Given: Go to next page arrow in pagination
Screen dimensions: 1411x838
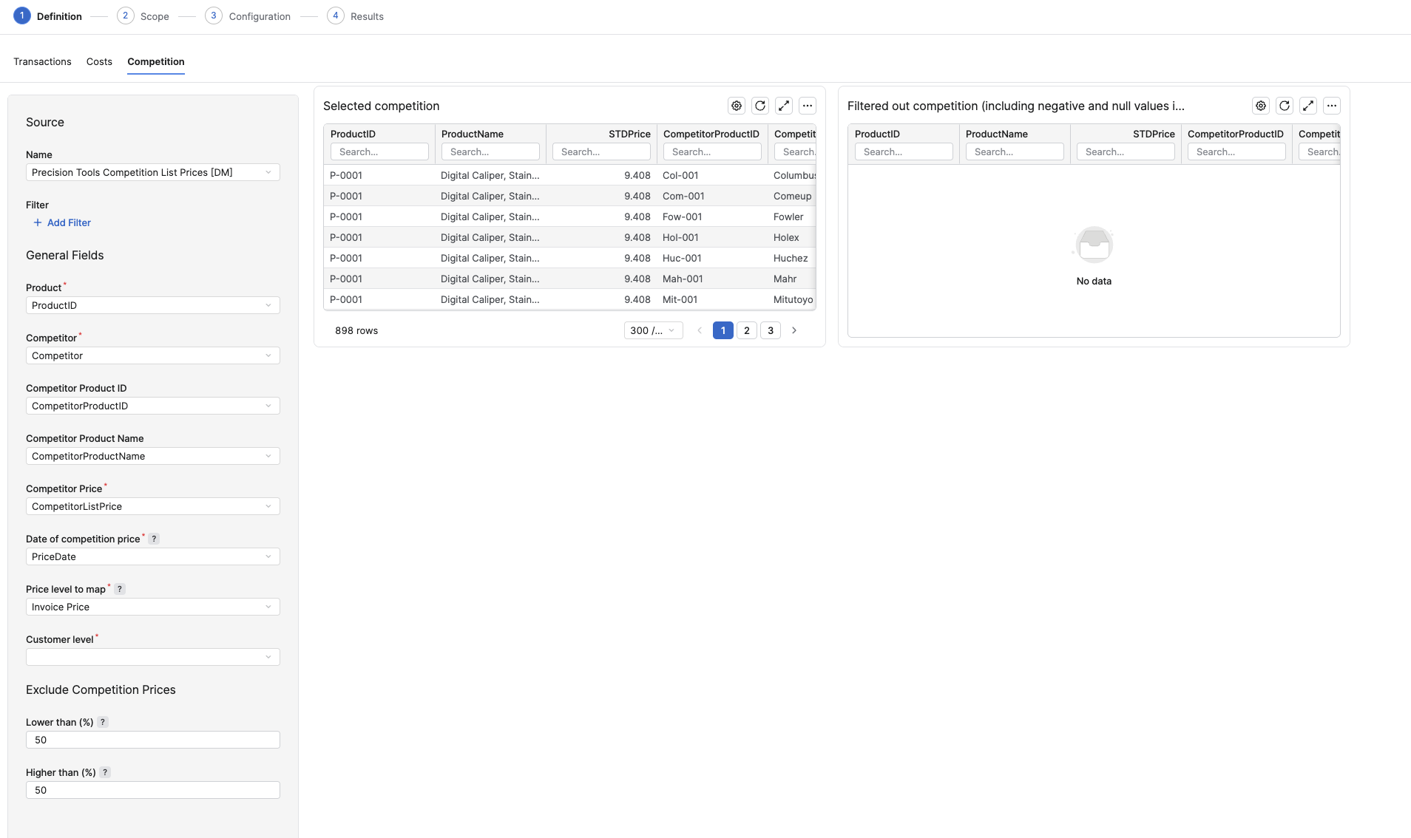Looking at the screenshot, I should point(794,330).
